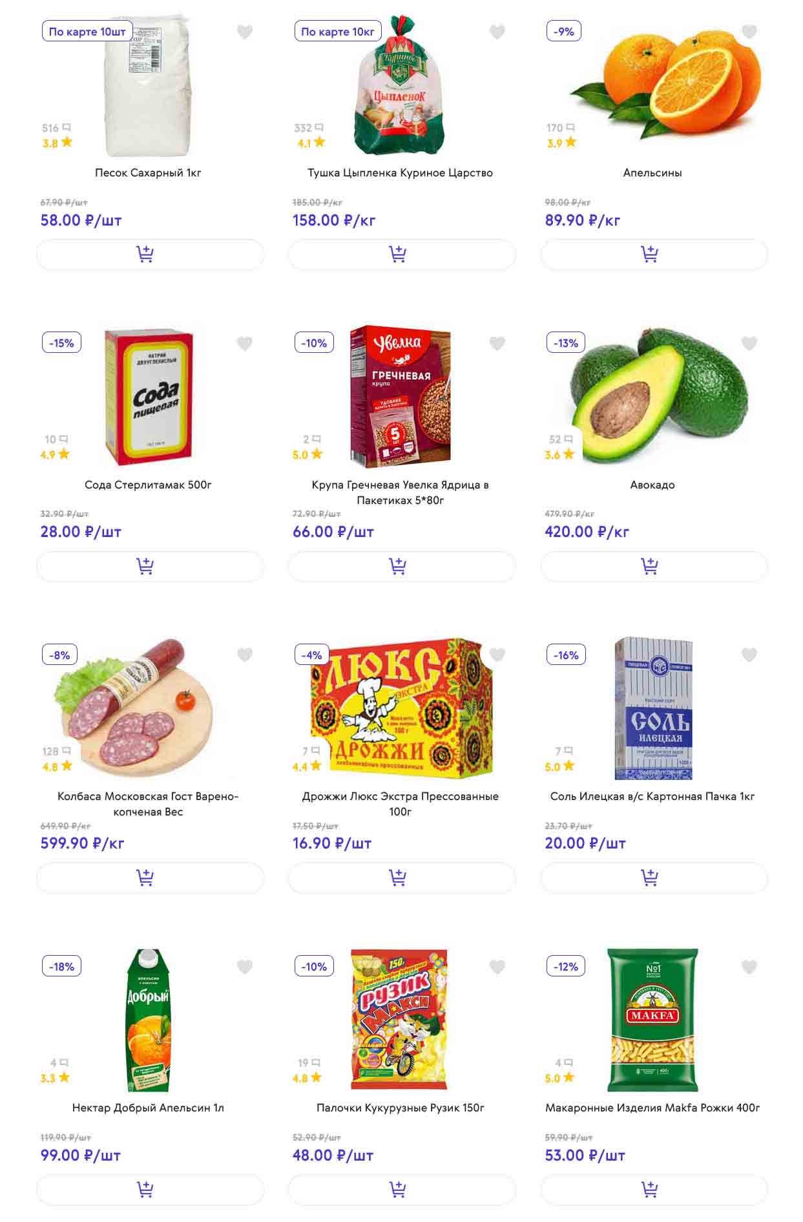Favorite the Песок Сахарный heart icon
Image resolution: width=803 pixels, height=1222 pixels.
tap(245, 32)
